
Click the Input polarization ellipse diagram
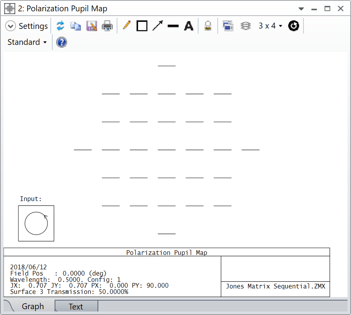tap(36, 223)
